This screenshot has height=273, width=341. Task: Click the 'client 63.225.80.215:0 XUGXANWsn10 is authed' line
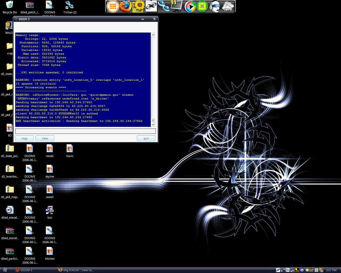coord(57,114)
